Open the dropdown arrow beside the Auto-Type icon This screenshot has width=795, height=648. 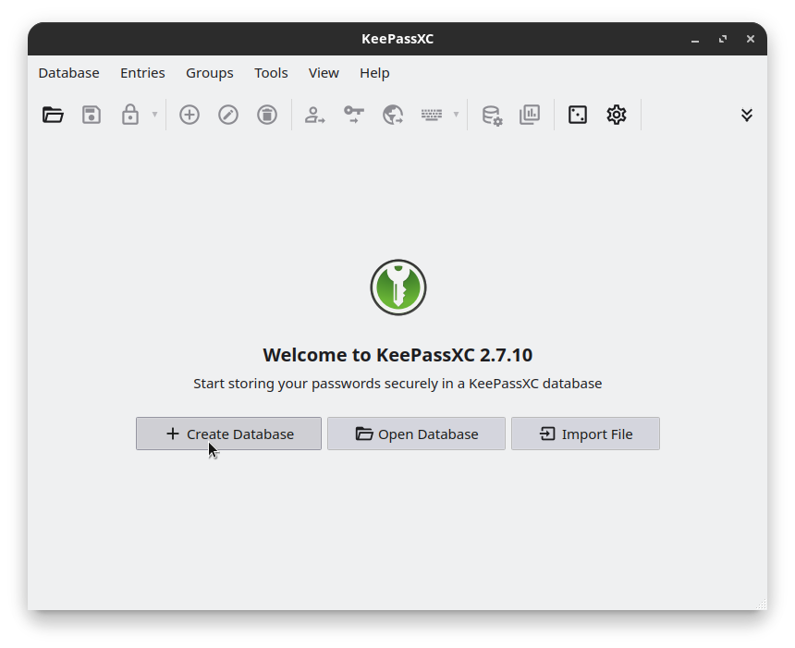[456, 115]
